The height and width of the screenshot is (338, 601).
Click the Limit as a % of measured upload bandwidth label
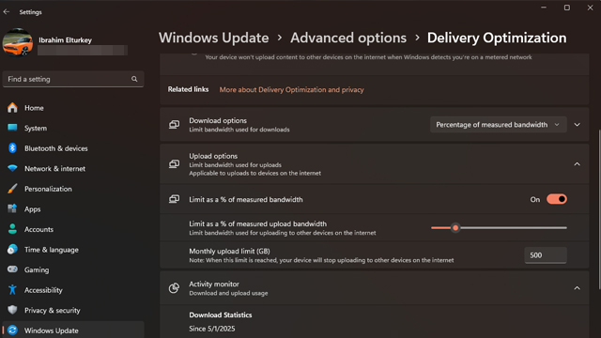pyautogui.click(x=257, y=223)
